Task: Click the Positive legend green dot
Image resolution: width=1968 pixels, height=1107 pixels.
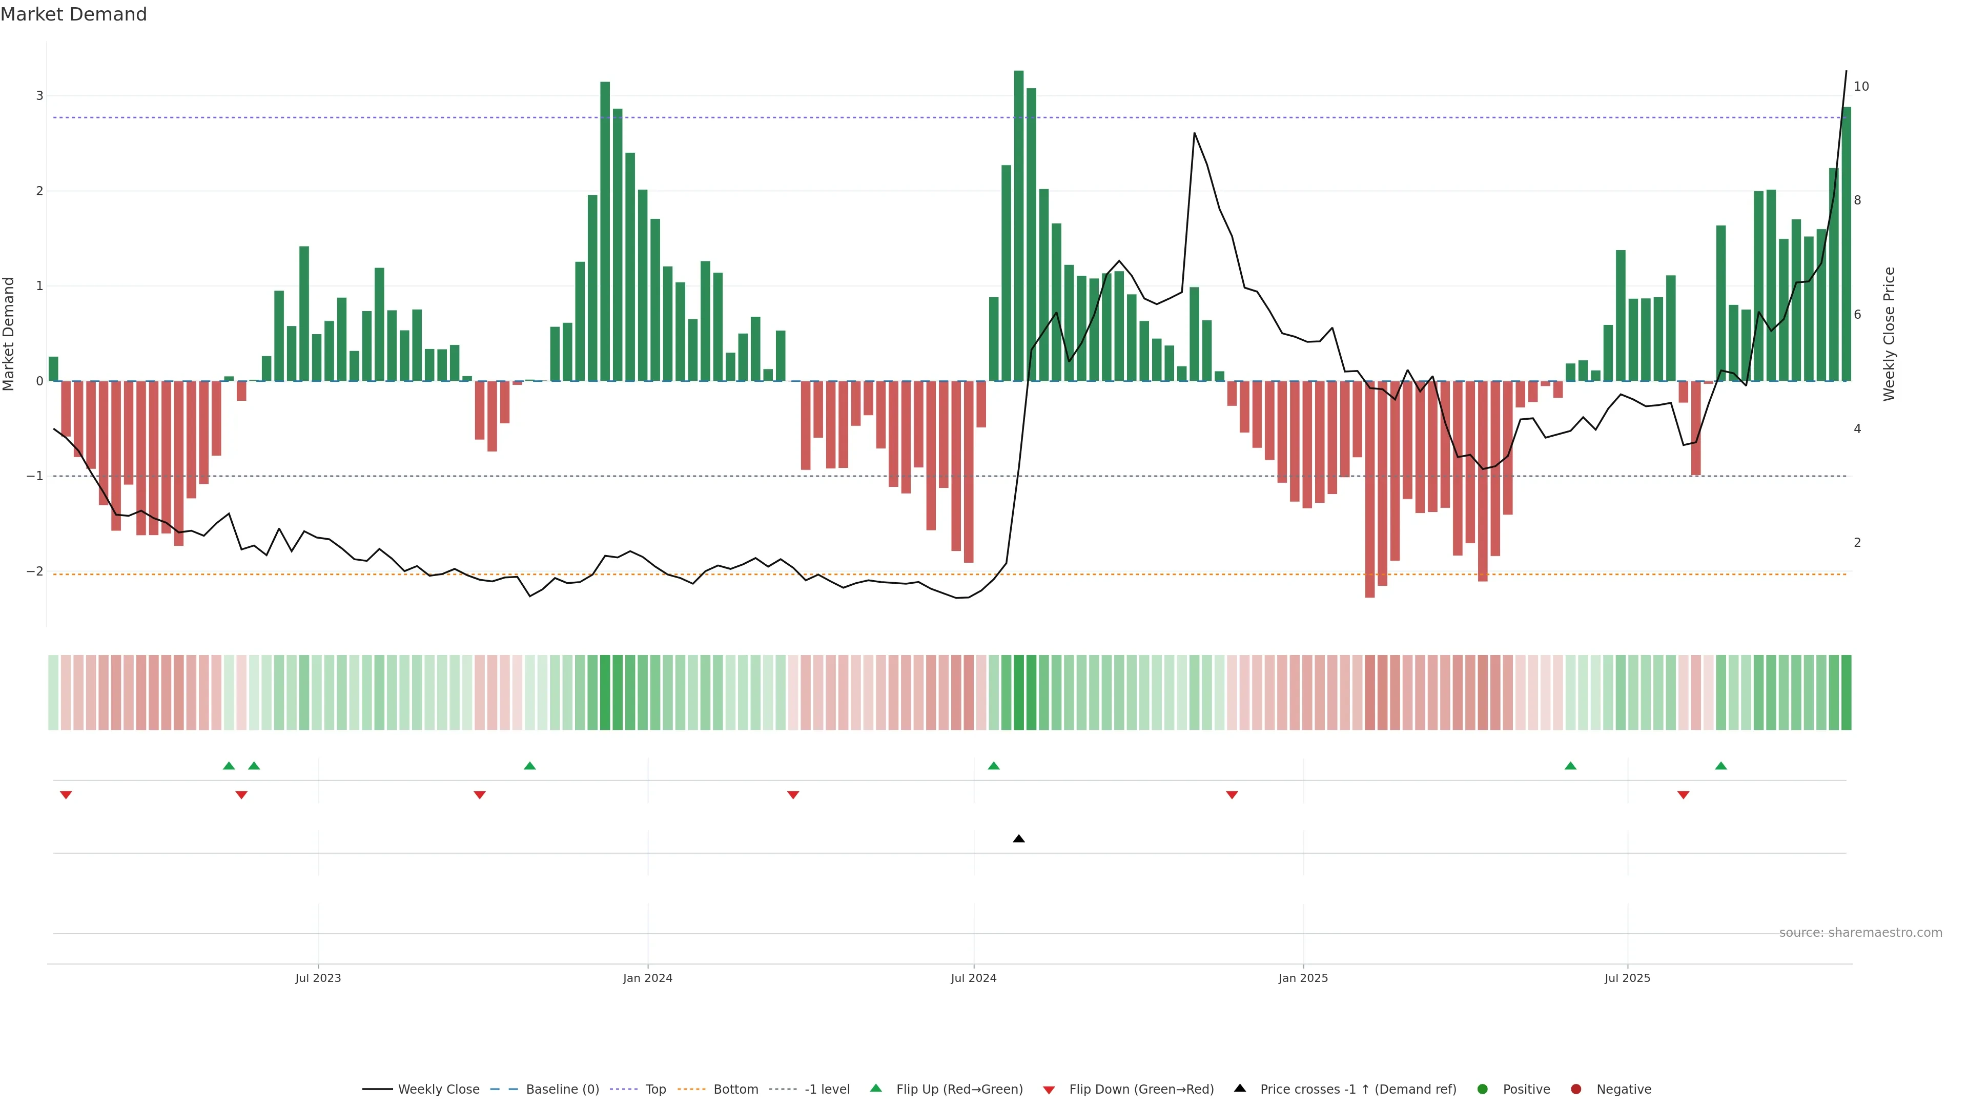Action: (x=1483, y=1090)
